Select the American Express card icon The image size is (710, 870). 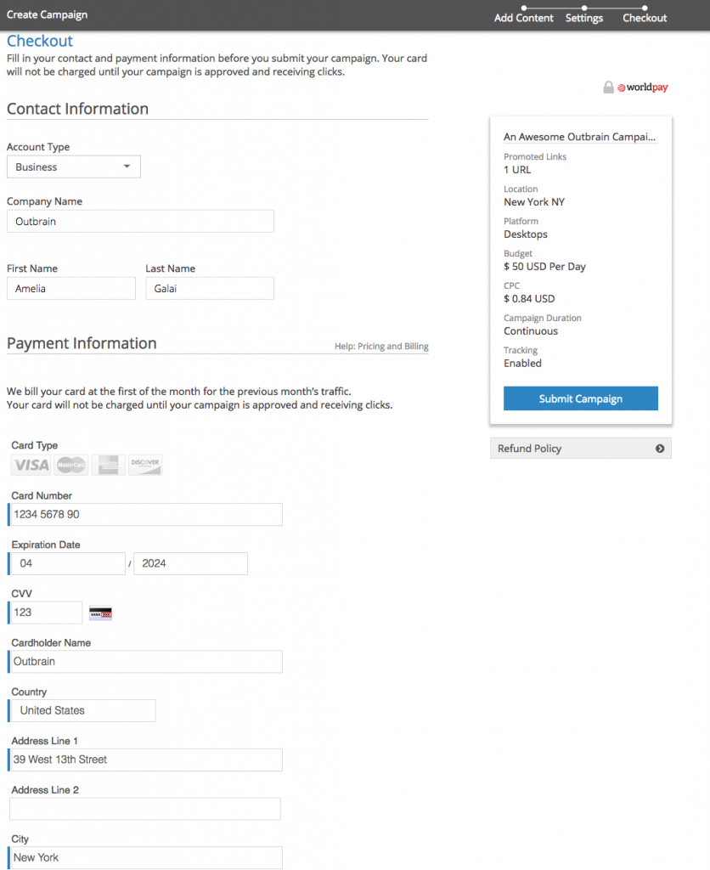tap(109, 465)
